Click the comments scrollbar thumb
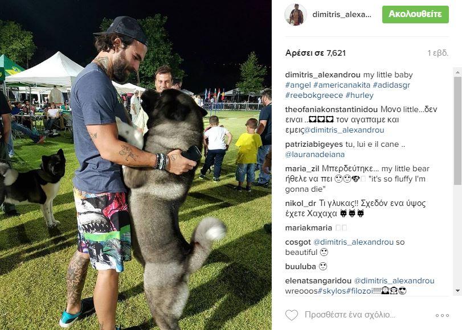 [x=457, y=131]
